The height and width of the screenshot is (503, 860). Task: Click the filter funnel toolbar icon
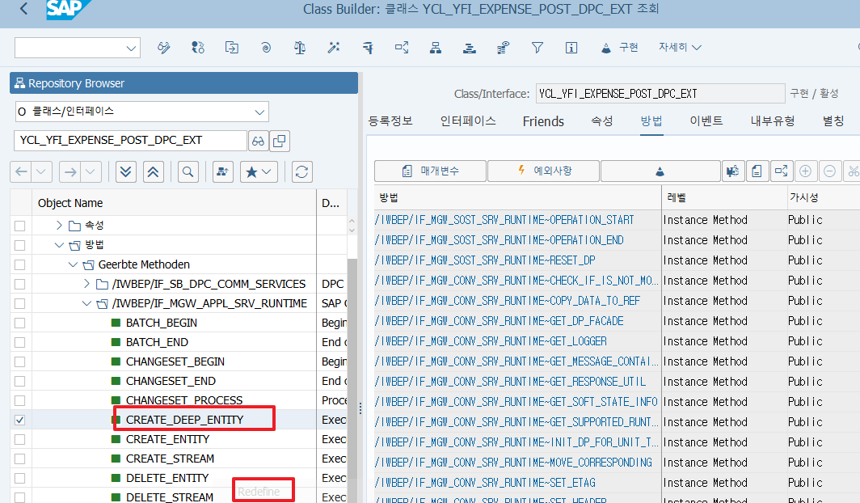(537, 48)
